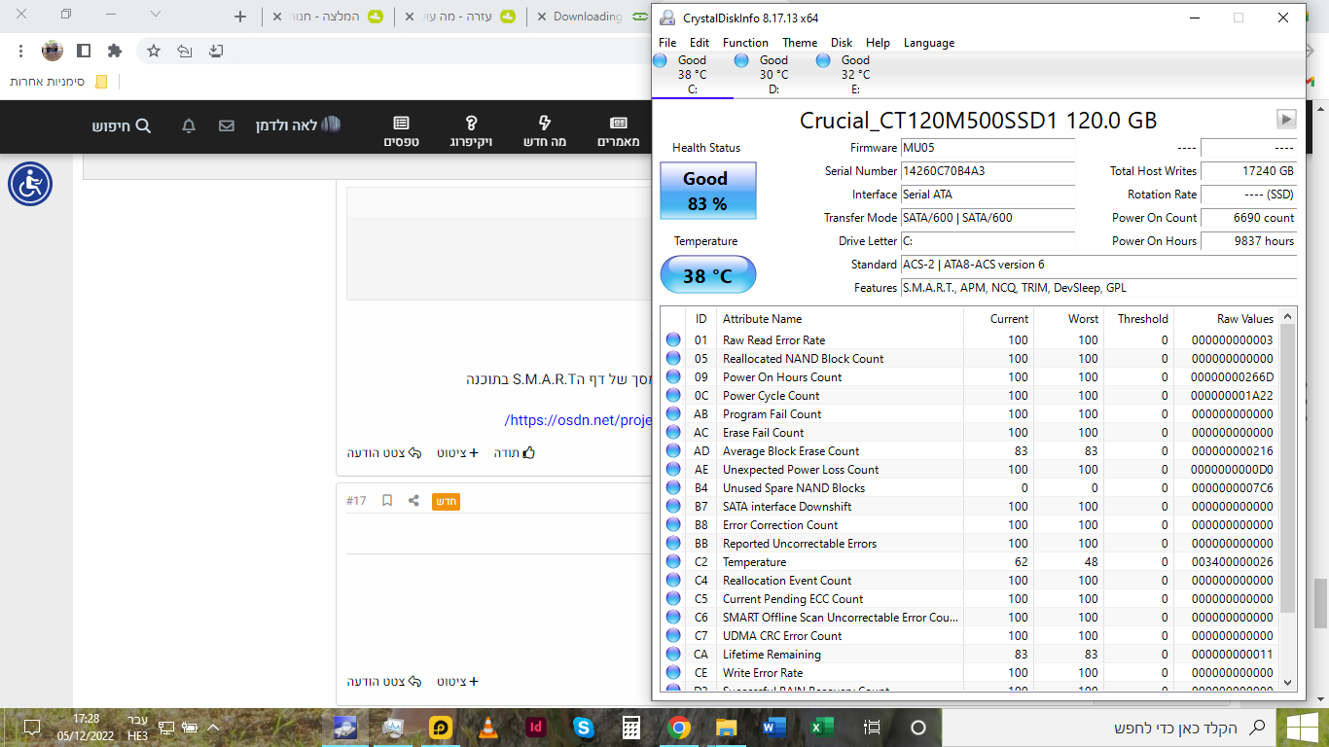Open טפסים in forum navigation
Viewport: 1329px width, 747px height.
pos(401,131)
